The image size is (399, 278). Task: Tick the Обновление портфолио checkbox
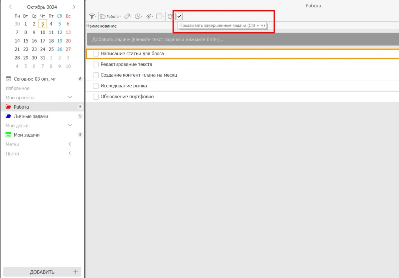tap(96, 97)
